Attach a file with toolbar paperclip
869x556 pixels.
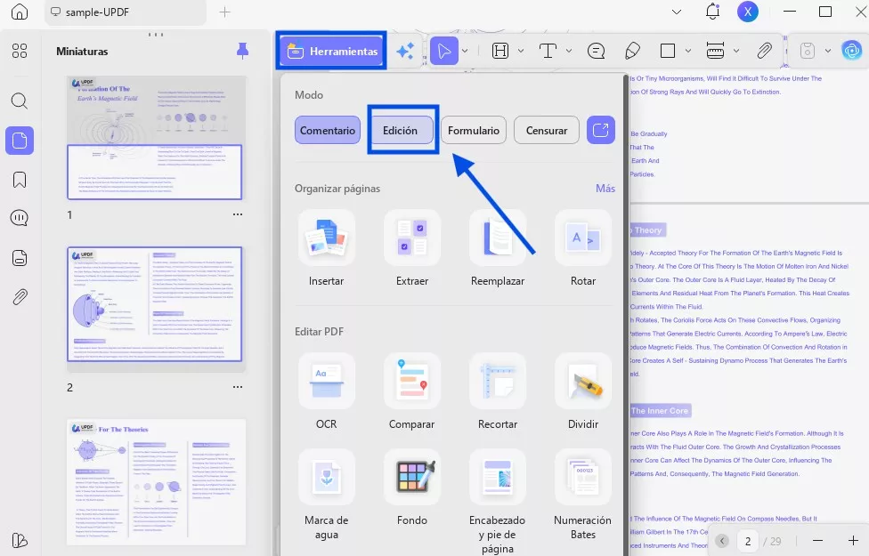(x=764, y=51)
